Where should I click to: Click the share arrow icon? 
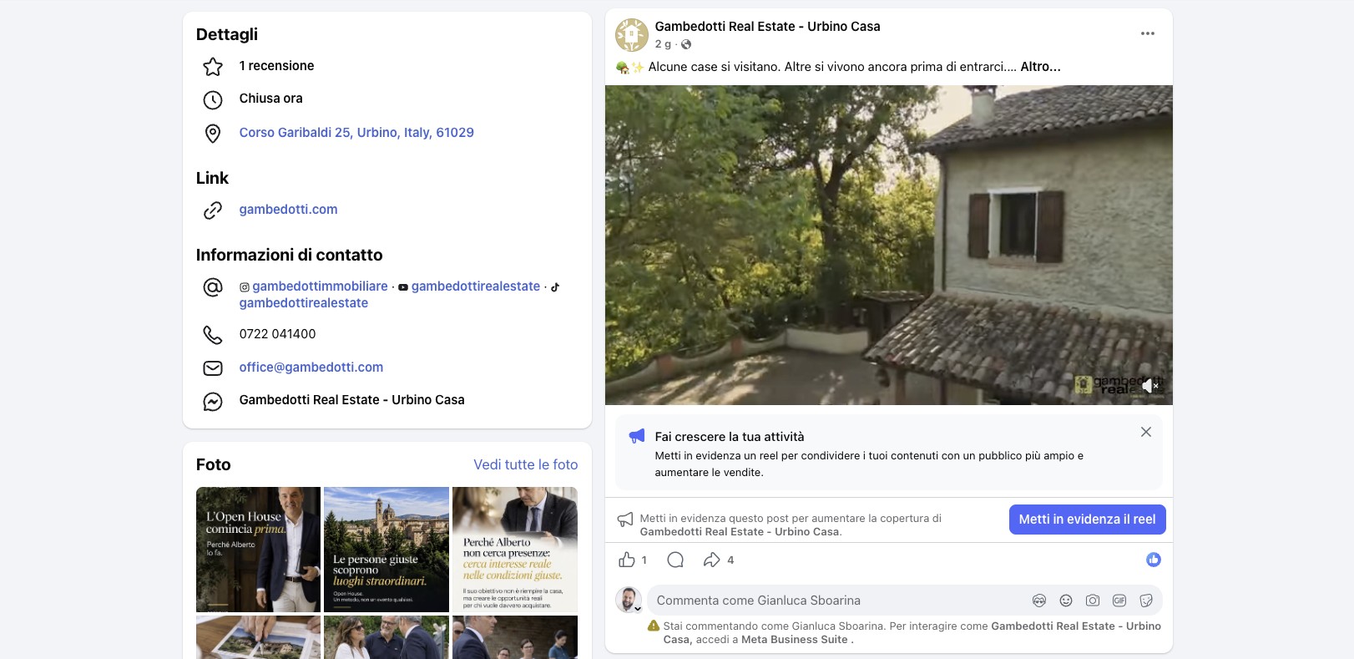(711, 560)
